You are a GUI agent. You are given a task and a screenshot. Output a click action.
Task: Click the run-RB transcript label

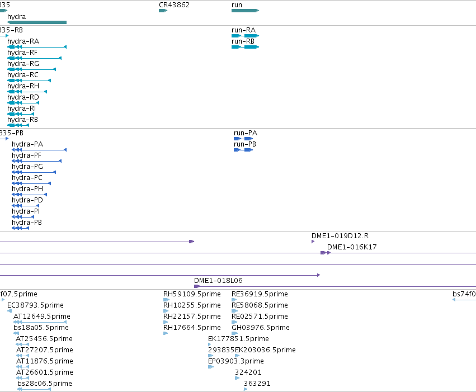tap(243, 41)
